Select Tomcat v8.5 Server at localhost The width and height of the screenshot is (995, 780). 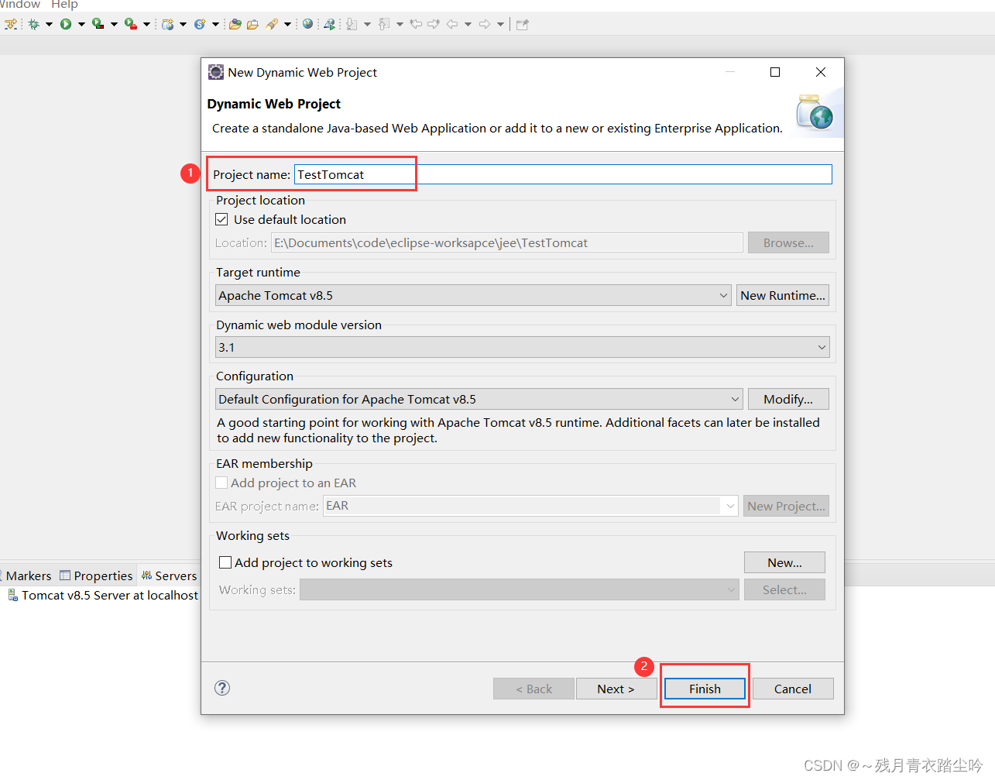coord(103,595)
